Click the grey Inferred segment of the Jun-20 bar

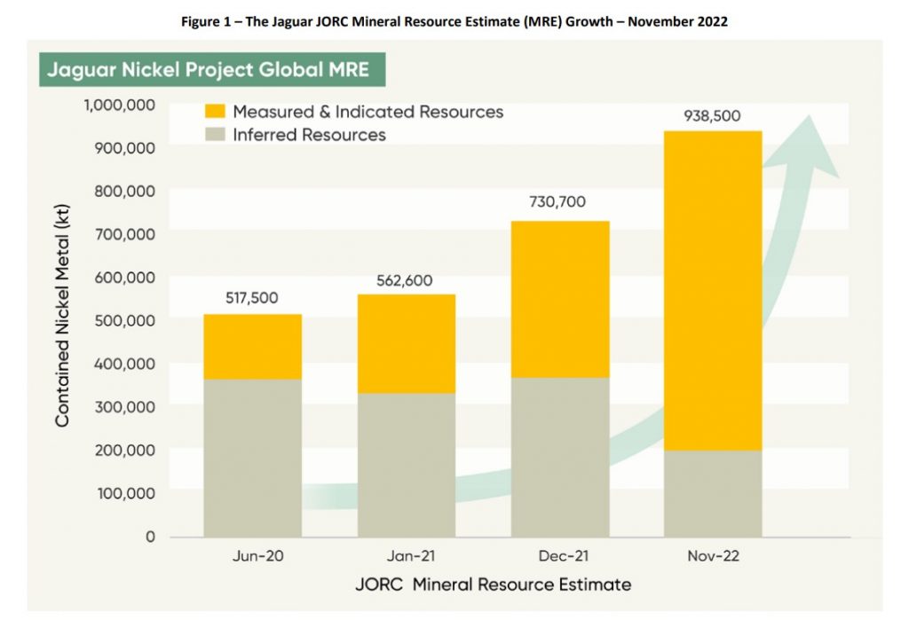pyautogui.click(x=252, y=459)
